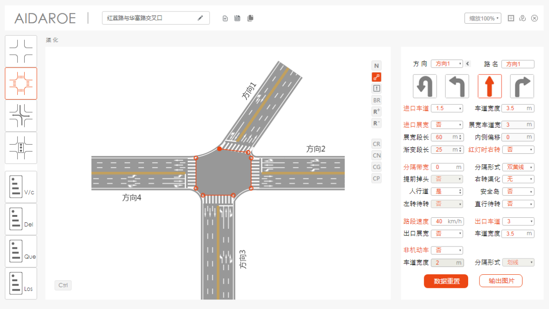The image size is (549, 309).
Task: Open the signal light intersection panel
Action: pos(21,148)
